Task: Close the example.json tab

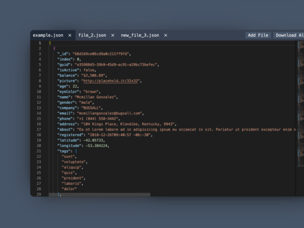Action: (70, 35)
